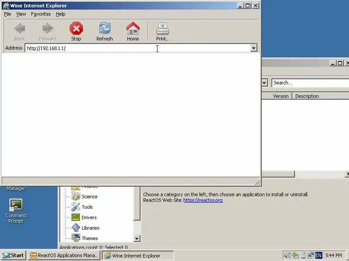Click the 5:44 PM taskbar clock
Viewport: 349px width, 261px height.
(x=334, y=255)
